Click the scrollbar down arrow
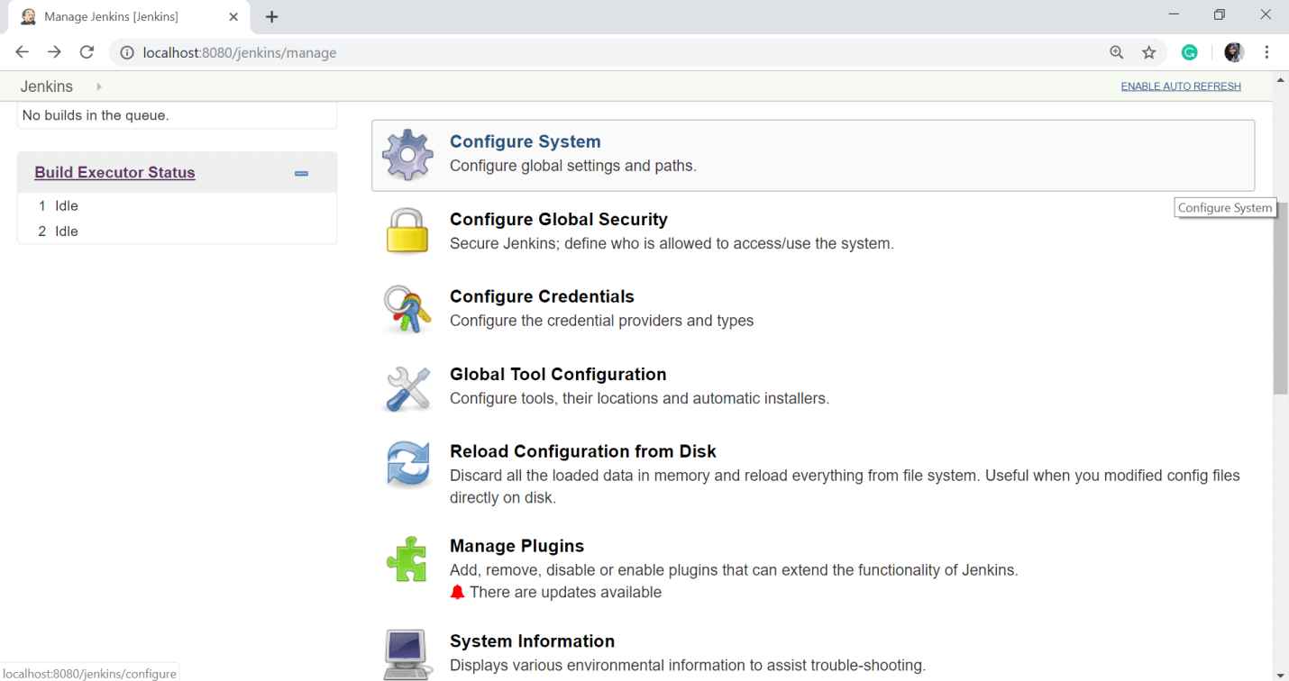The width and height of the screenshot is (1289, 681). coord(1281,674)
